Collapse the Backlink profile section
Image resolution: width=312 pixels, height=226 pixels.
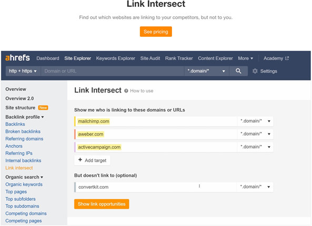(x=25, y=117)
